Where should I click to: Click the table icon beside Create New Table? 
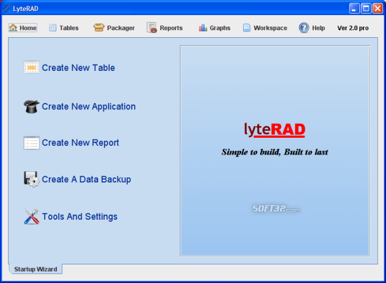click(31, 67)
